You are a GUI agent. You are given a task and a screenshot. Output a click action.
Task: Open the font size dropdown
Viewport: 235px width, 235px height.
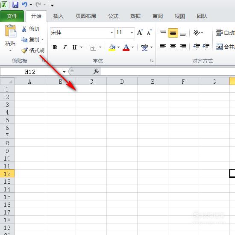click(132, 32)
